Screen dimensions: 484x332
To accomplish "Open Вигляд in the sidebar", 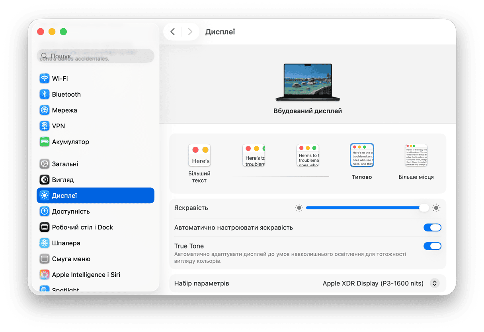I will 63,180.
